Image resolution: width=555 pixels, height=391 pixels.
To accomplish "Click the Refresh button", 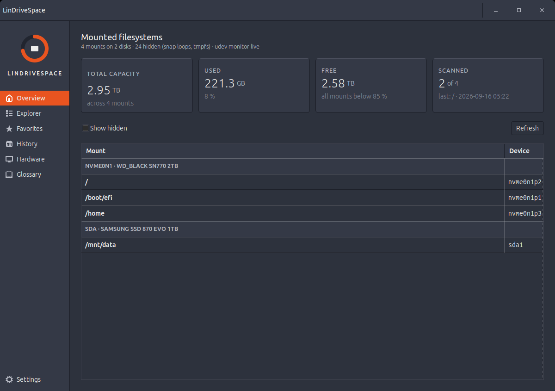I will tap(527, 128).
